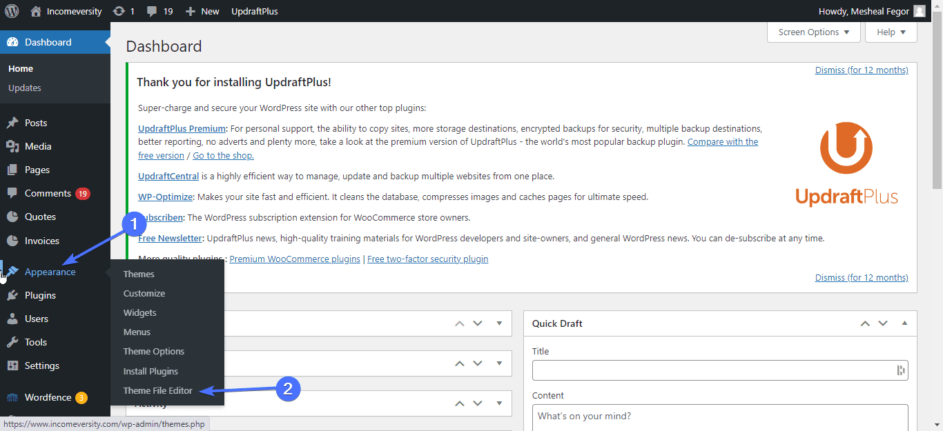Open the Dashboard sidebar menu
The height and width of the screenshot is (431, 943).
(x=55, y=42)
